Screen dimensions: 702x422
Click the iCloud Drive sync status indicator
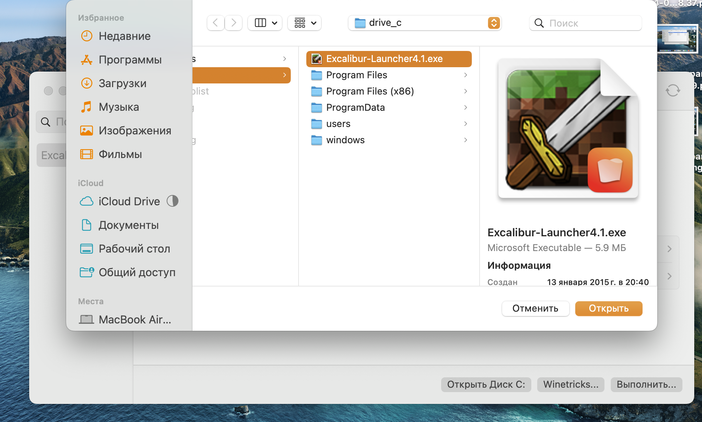point(173,201)
